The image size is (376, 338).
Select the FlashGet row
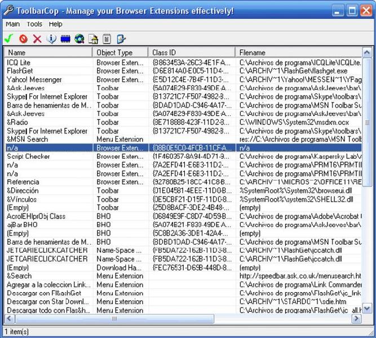pos(183,71)
